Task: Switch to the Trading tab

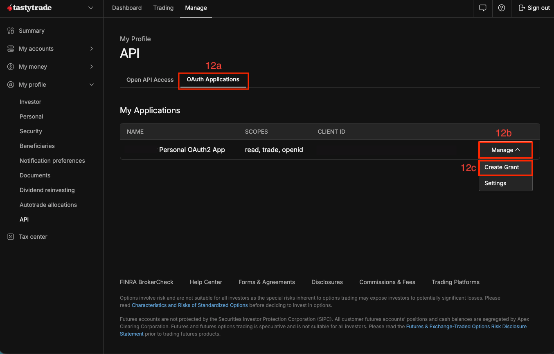Action: [x=163, y=8]
